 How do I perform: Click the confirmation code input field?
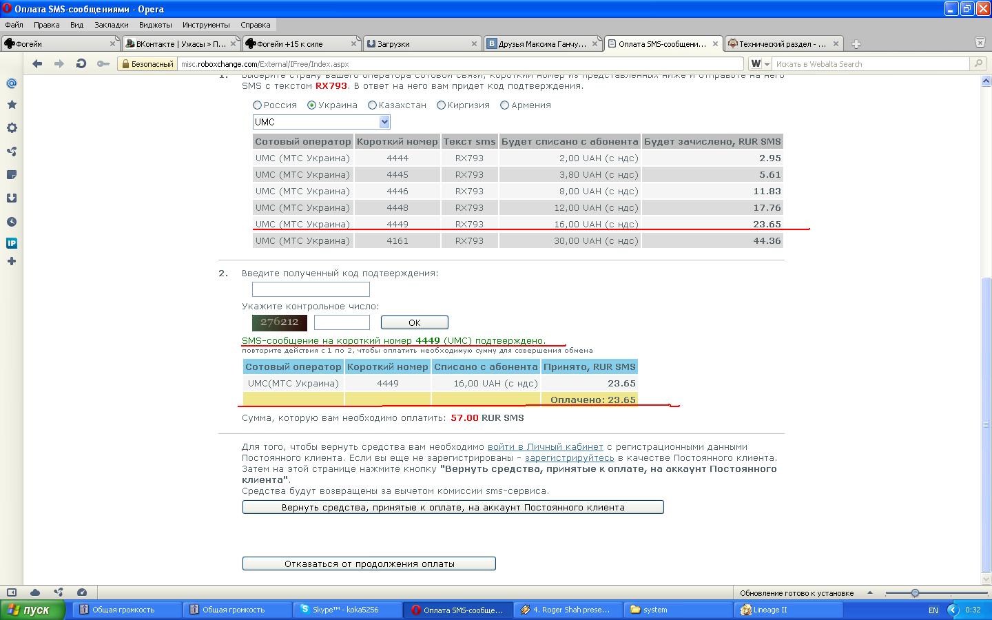pyautogui.click(x=311, y=289)
